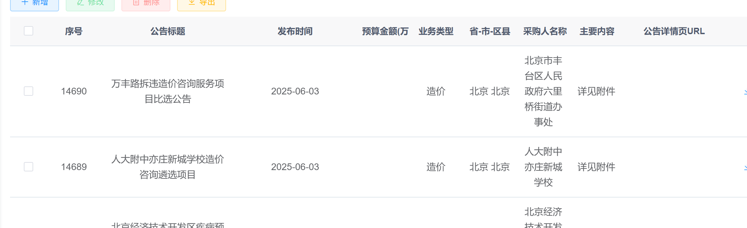The height and width of the screenshot is (228, 747).
Task: Select the checkbox for row 14689
Action: 29,167
